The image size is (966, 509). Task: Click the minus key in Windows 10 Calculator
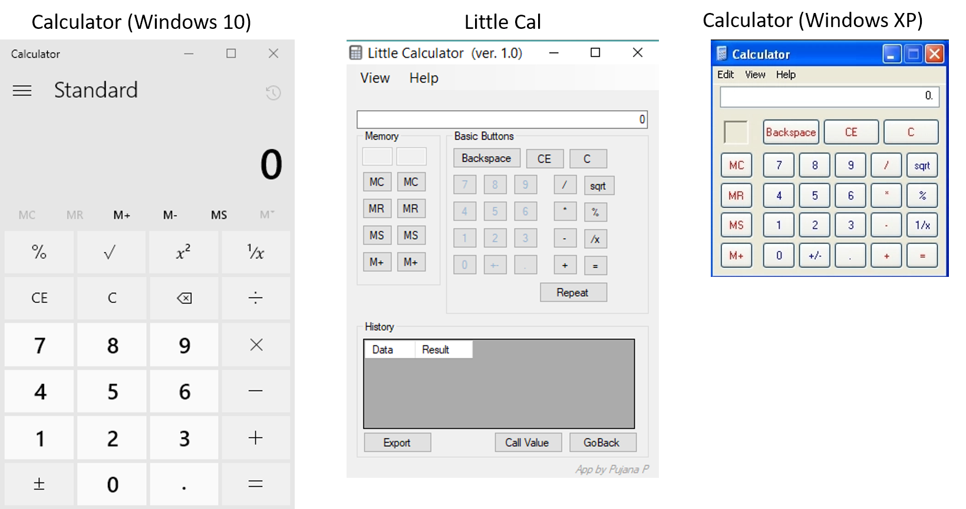click(256, 391)
